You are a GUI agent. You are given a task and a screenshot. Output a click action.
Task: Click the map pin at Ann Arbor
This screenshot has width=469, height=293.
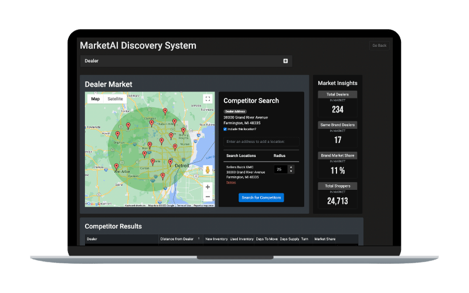coord(116,167)
